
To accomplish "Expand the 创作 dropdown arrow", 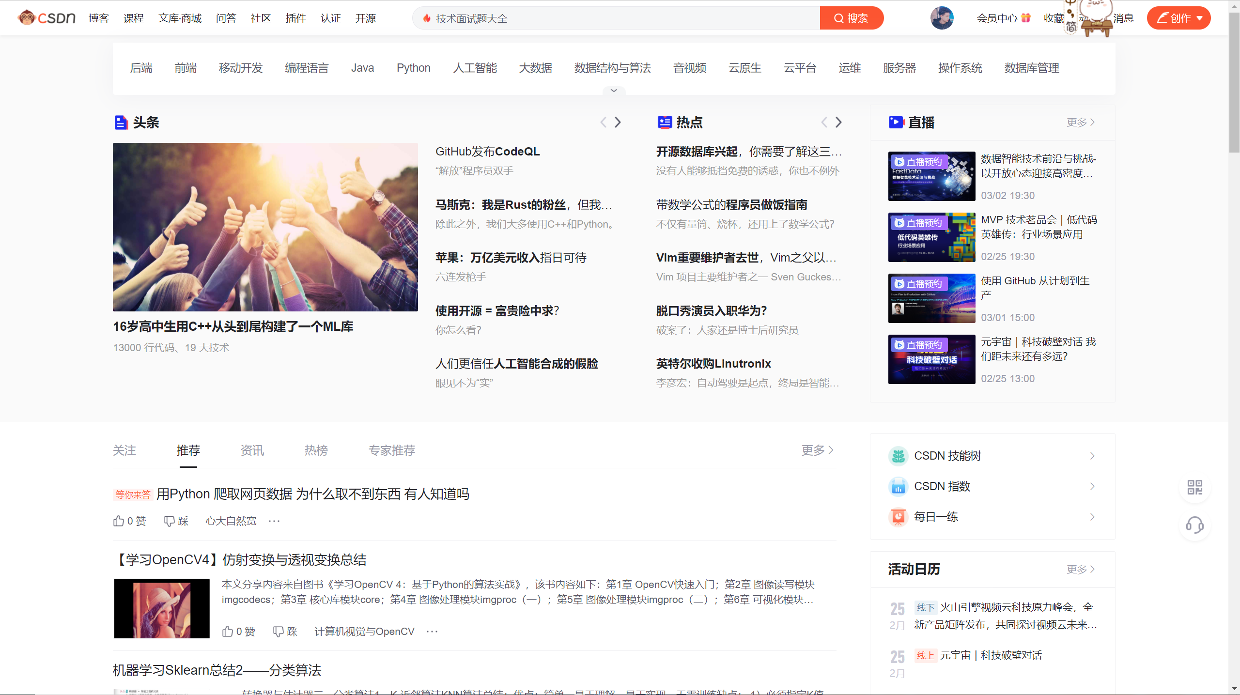I will [x=1200, y=18].
